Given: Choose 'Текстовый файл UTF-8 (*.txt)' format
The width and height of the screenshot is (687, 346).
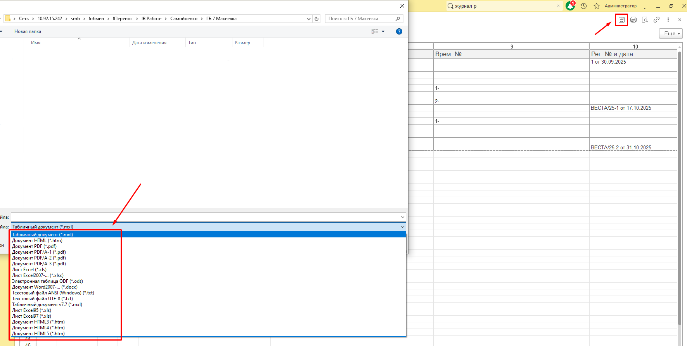Looking at the screenshot, I should click(208, 299).
